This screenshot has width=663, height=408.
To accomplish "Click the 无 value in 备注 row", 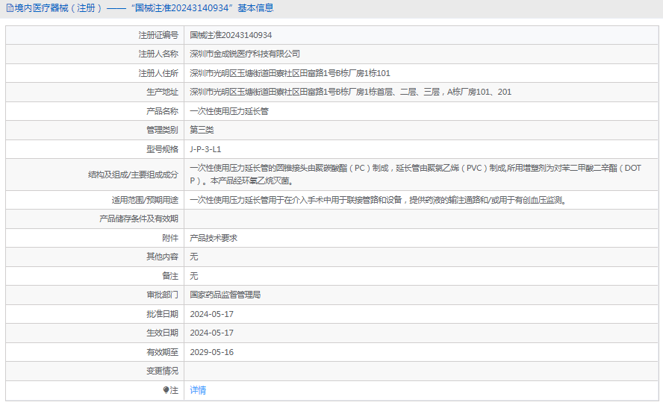I will 194,276.
